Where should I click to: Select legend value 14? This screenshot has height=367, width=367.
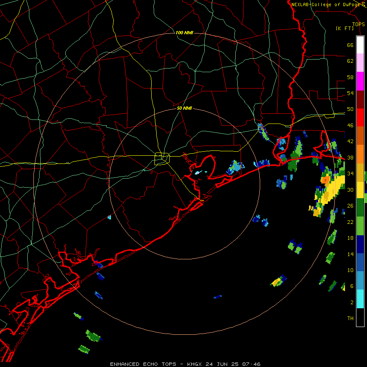point(350,254)
